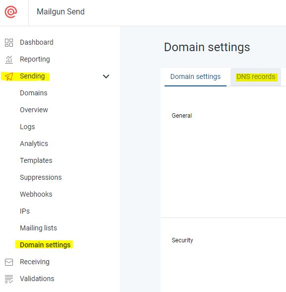Select the Sending paper plane icon
Viewport: 286px width, 292px height.
pyautogui.click(x=9, y=76)
